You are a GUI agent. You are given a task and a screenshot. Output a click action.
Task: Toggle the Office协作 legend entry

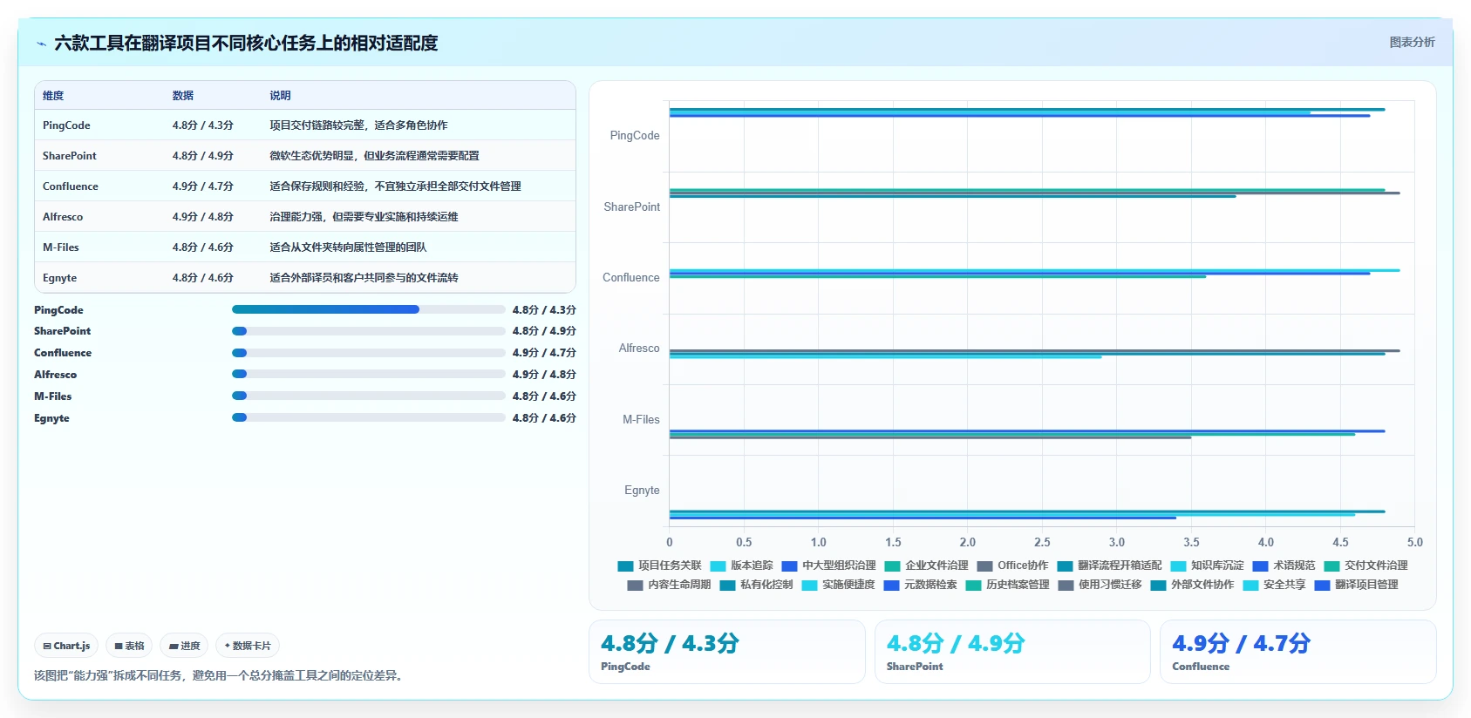pyautogui.click(x=1012, y=566)
